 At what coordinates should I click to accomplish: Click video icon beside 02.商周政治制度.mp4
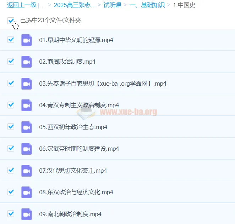(27, 62)
